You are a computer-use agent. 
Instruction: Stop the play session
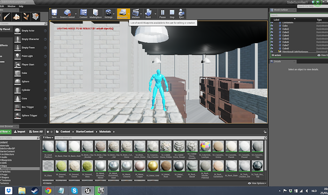click(172, 14)
